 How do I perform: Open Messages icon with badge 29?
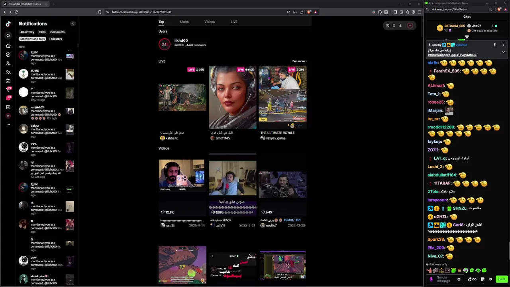pyautogui.click(x=8, y=89)
